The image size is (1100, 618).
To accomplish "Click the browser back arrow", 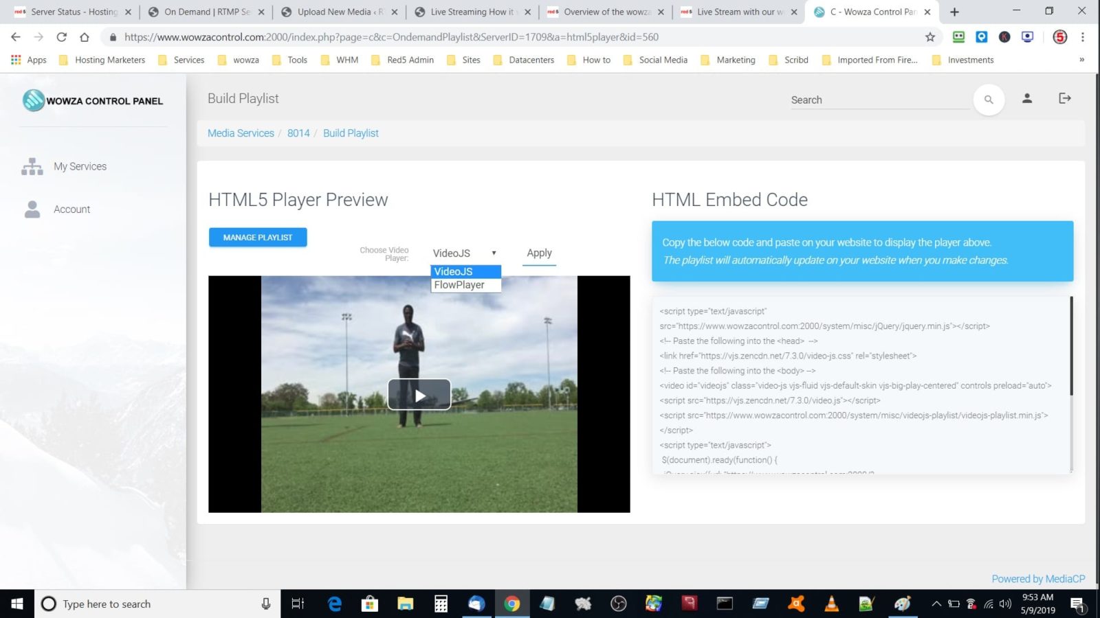I will point(16,37).
